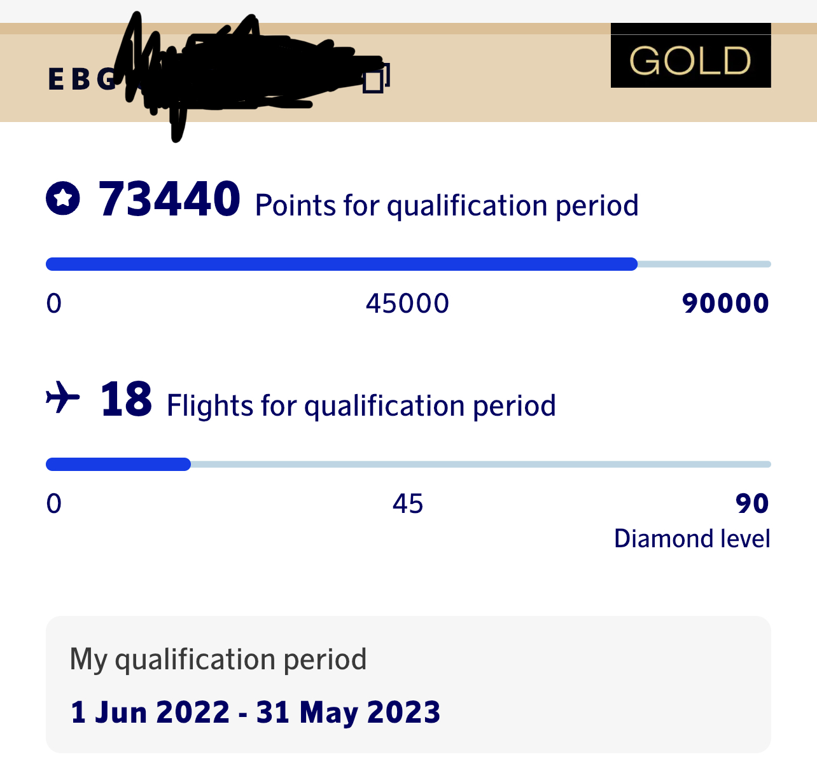Click the 0 label under points bar
Image resolution: width=817 pixels, height=764 pixels.
point(54,303)
